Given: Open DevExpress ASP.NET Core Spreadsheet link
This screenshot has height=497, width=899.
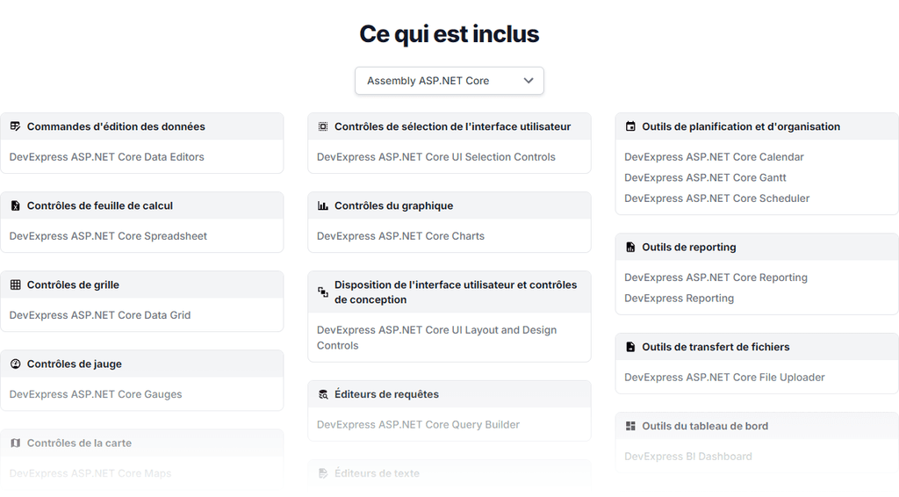Looking at the screenshot, I should coord(108,235).
